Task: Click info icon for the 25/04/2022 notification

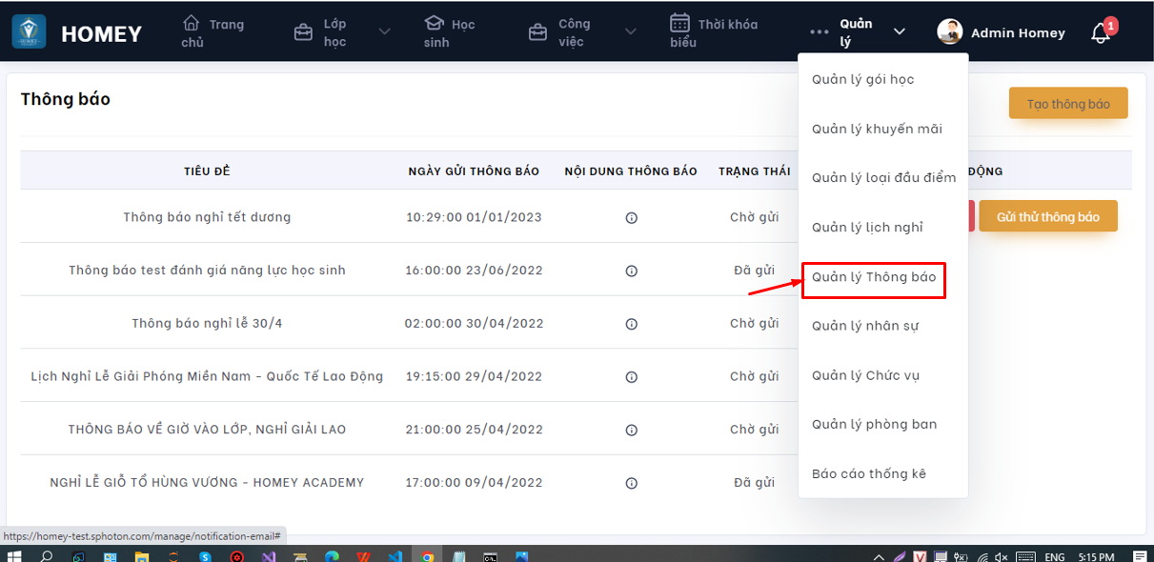Action: point(631,430)
